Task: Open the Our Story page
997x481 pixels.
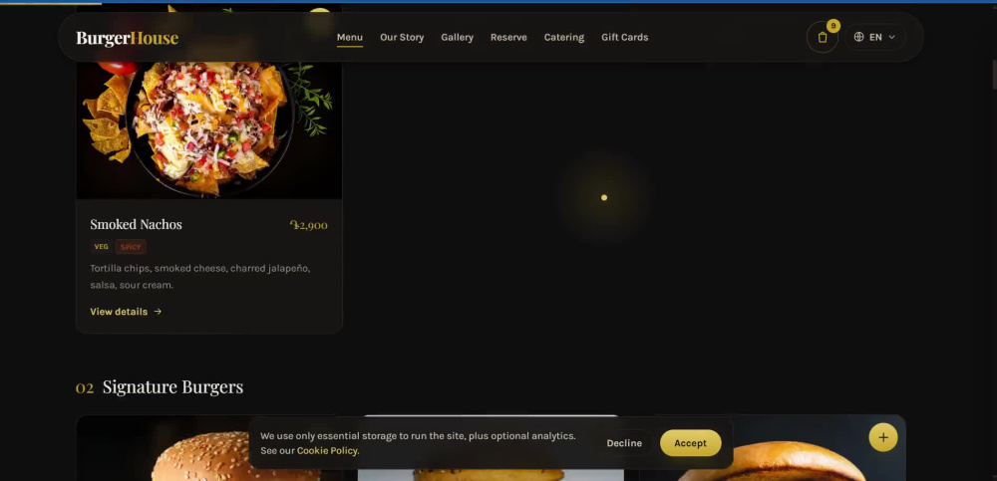Action: 402,38
